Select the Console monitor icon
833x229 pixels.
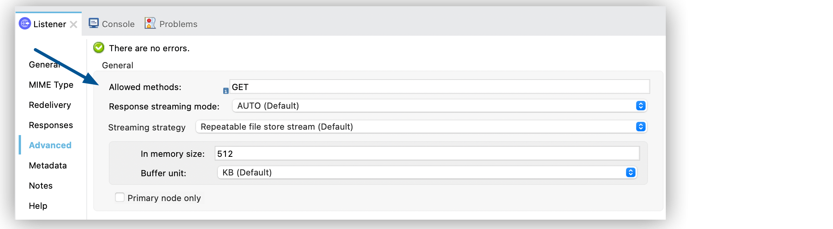[93, 23]
